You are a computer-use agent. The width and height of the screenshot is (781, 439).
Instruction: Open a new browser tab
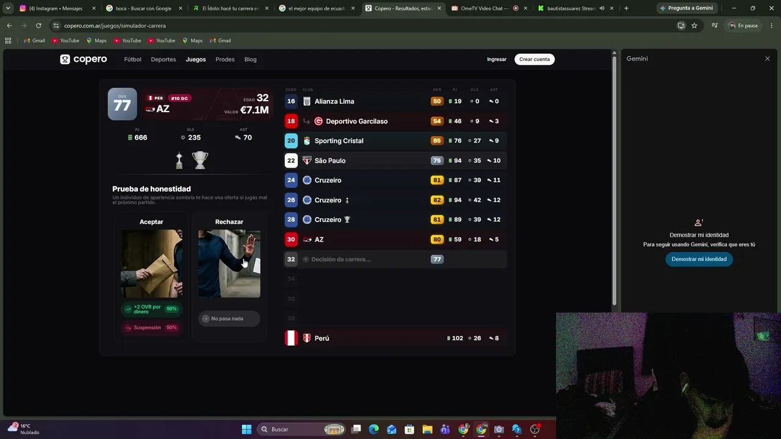626,9
